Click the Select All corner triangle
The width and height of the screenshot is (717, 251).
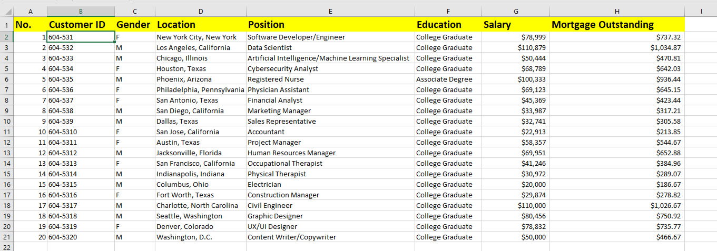tap(6, 12)
